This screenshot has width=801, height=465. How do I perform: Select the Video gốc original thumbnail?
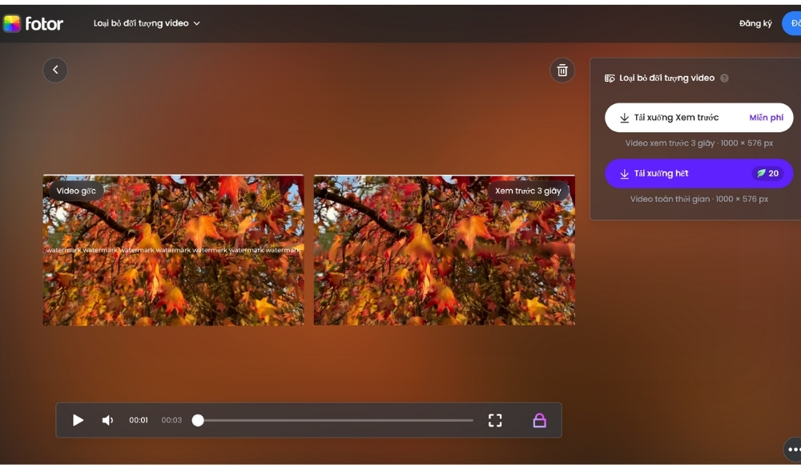point(173,250)
